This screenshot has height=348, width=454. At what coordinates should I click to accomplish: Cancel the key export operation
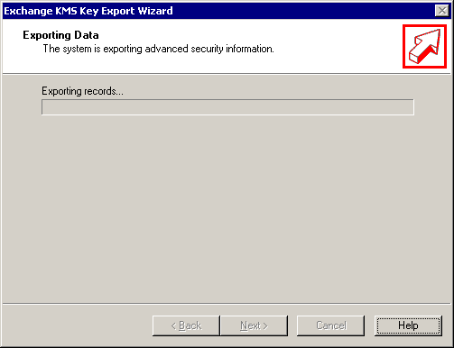pyautogui.click(x=330, y=325)
